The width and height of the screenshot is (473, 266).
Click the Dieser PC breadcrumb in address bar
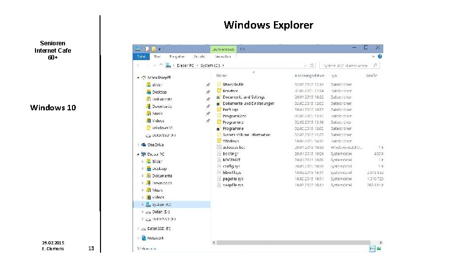(x=185, y=66)
